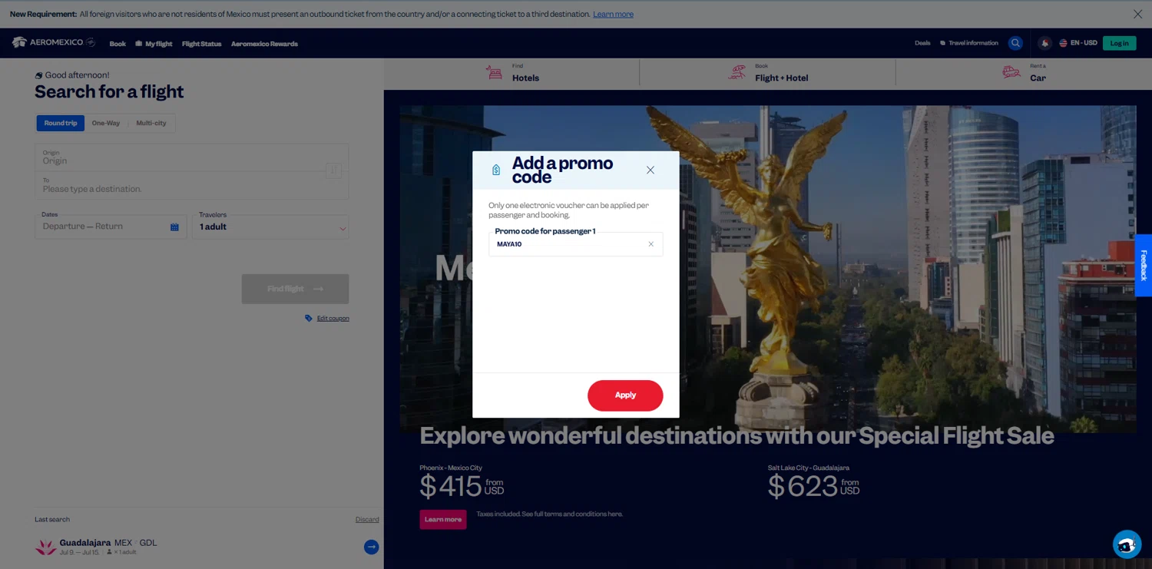The width and height of the screenshot is (1152, 569).
Task: Click the blue arrow on Guadalajara last search
Action: point(371,547)
